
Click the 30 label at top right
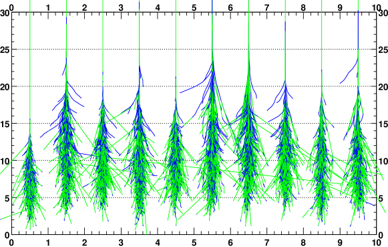click(383, 13)
